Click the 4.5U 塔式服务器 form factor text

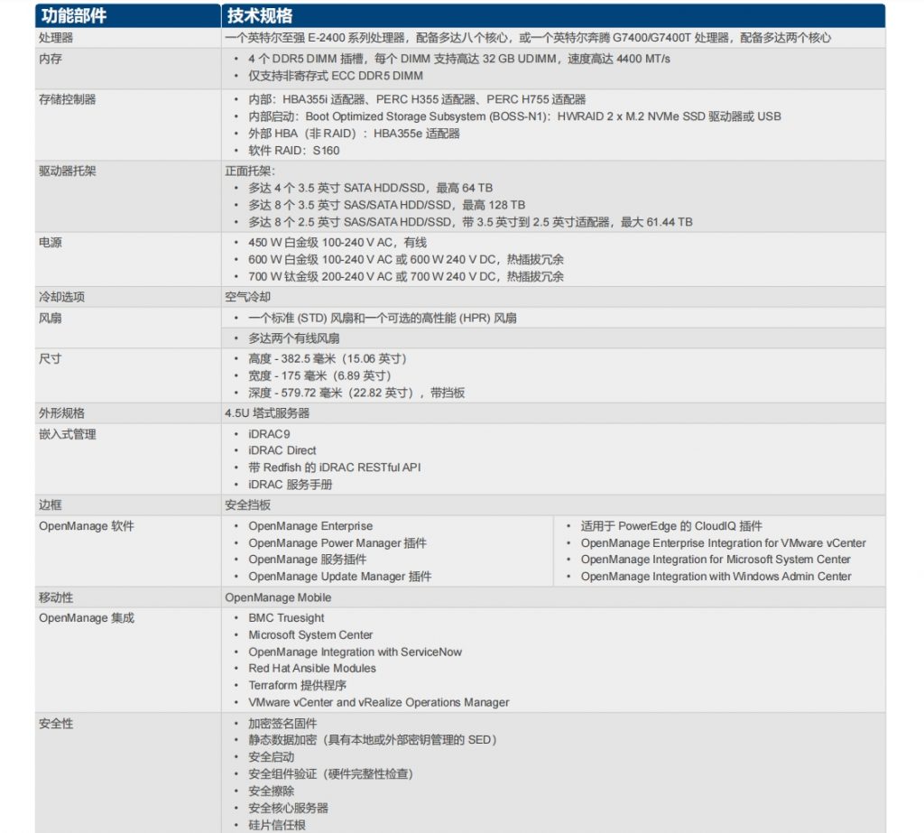(267, 412)
